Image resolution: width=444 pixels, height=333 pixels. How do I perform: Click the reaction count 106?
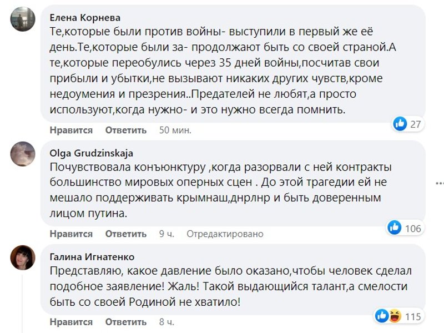(x=413, y=228)
